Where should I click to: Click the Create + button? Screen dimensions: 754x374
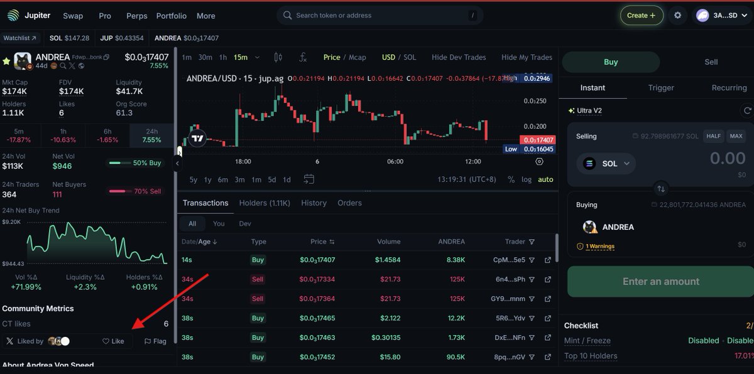coord(642,15)
